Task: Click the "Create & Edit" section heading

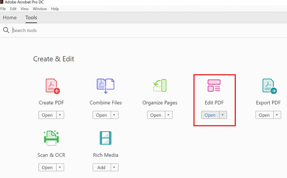Action: (x=54, y=59)
